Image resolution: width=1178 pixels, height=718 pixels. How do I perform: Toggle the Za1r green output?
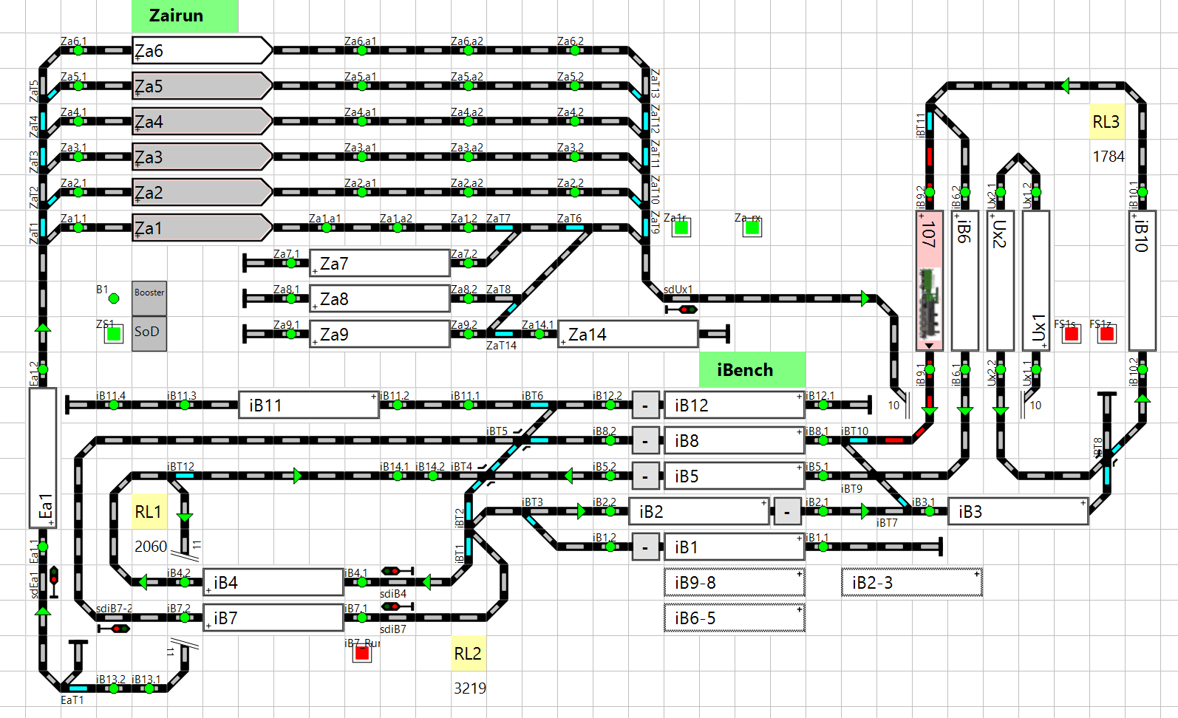click(x=681, y=228)
